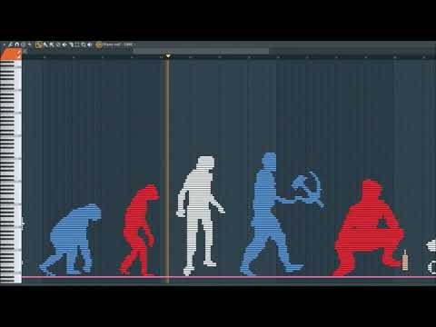Activate the speaker Playback tool

[x=90, y=45]
